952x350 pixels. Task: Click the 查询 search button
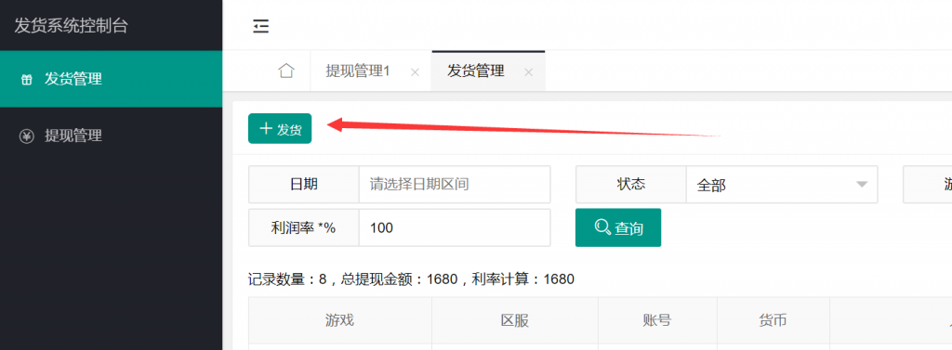tap(618, 227)
